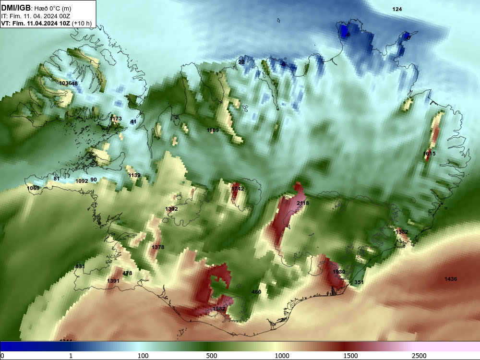Screen dimensions: 480x360
Task: Click the legend label 100
Action: (x=143, y=356)
